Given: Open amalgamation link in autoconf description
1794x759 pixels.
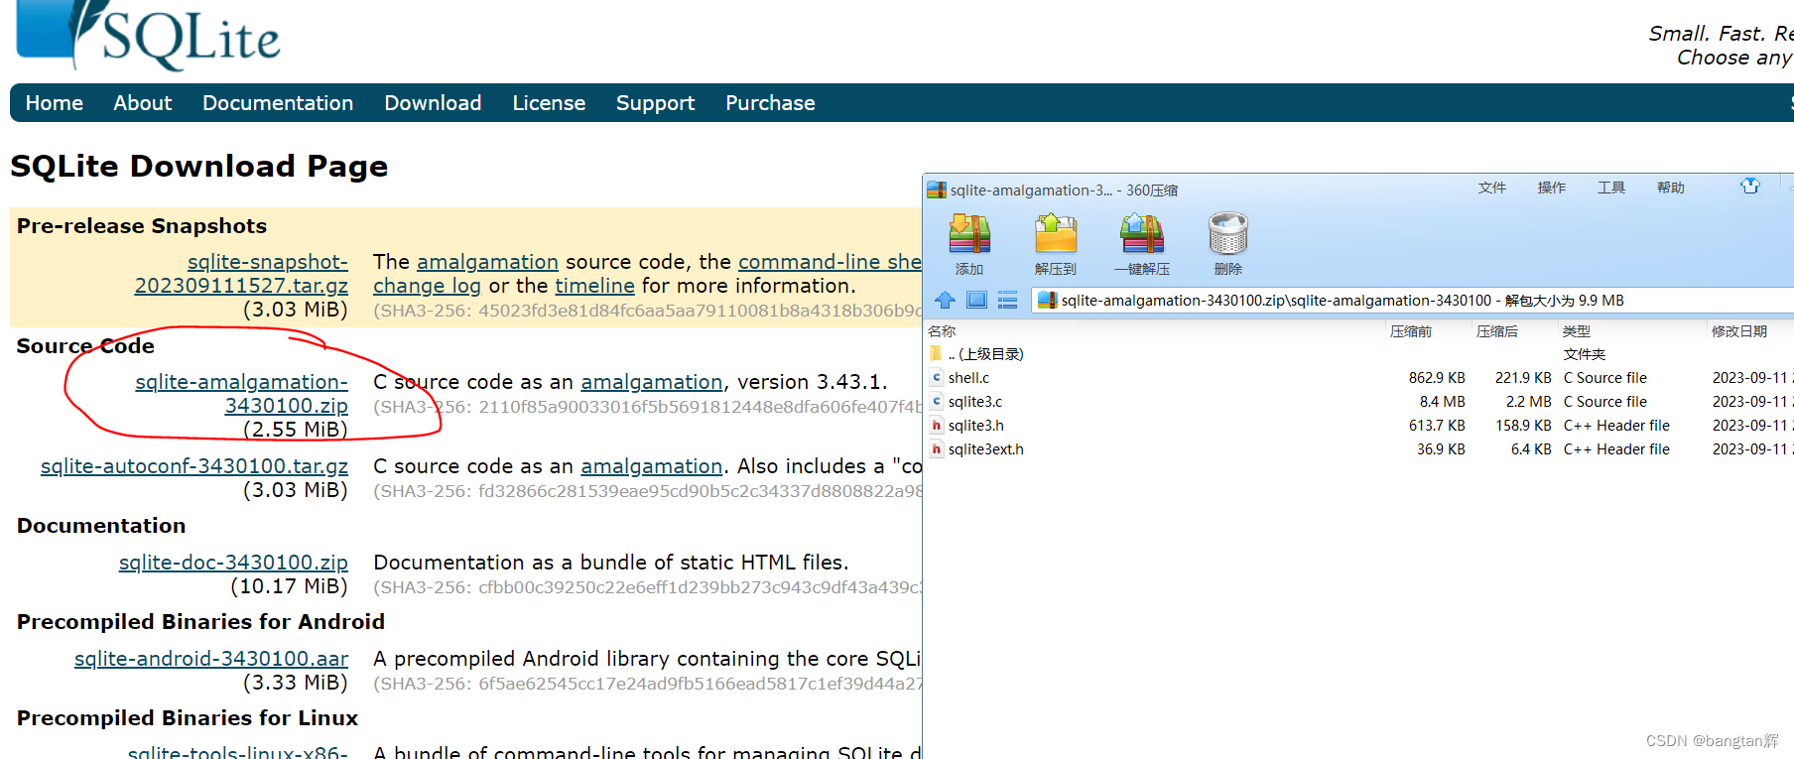Looking at the screenshot, I should (x=651, y=466).
